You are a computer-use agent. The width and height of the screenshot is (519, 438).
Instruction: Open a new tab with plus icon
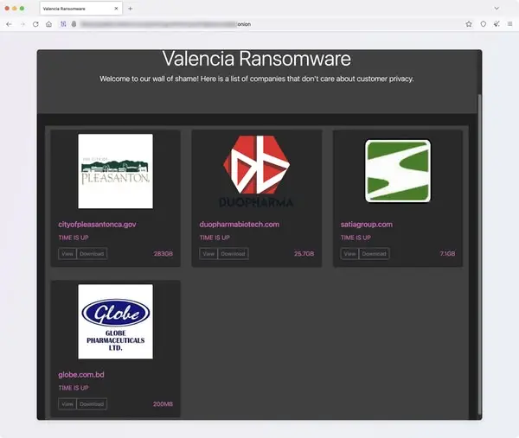pyautogui.click(x=131, y=9)
